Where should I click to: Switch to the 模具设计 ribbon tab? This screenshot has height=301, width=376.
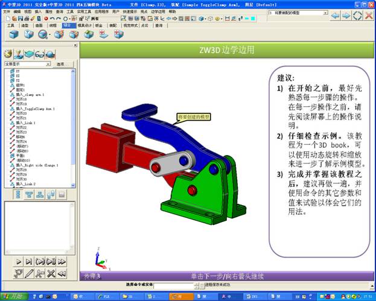pos(84,25)
